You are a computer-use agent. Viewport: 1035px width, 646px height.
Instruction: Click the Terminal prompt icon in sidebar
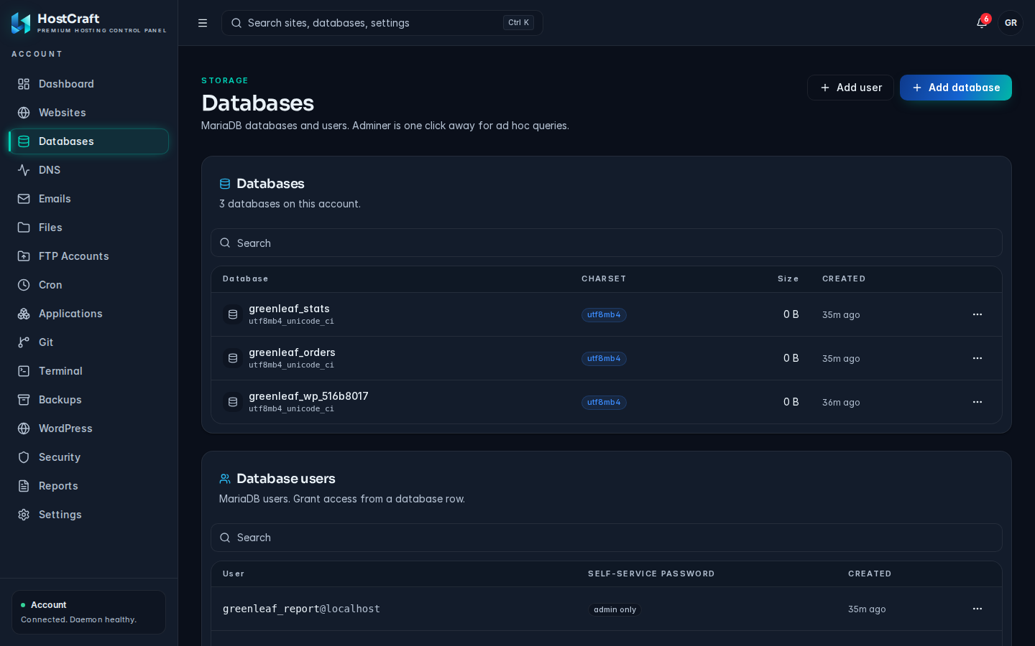pyautogui.click(x=24, y=371)
